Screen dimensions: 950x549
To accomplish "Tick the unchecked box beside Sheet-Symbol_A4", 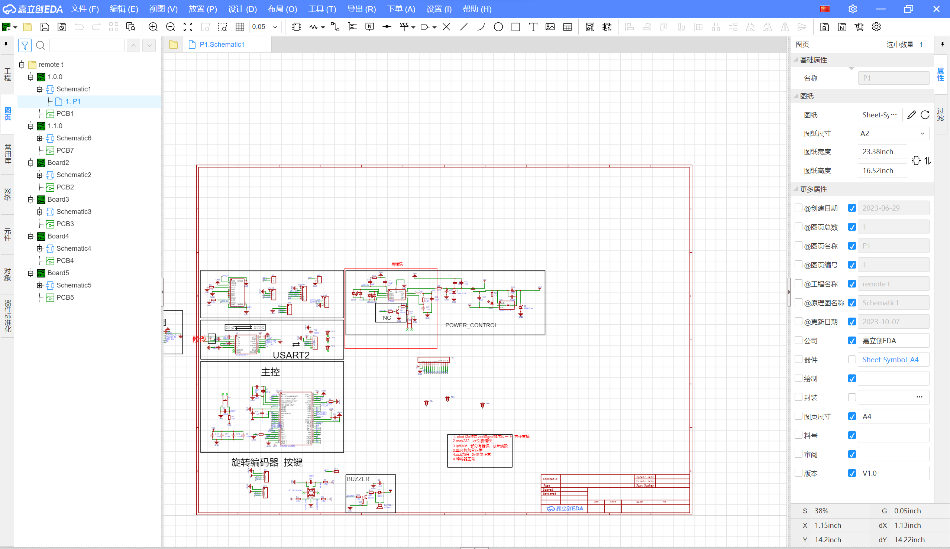I will (x=852, y=360).
